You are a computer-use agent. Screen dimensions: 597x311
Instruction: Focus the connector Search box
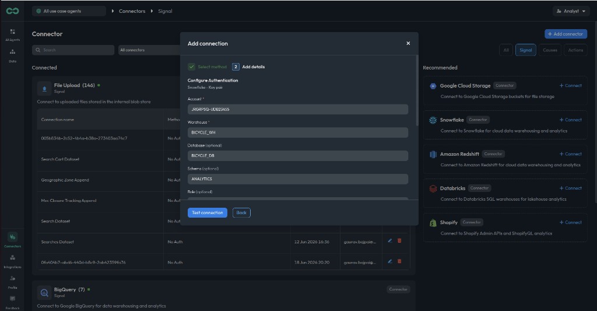pos(73,50)
